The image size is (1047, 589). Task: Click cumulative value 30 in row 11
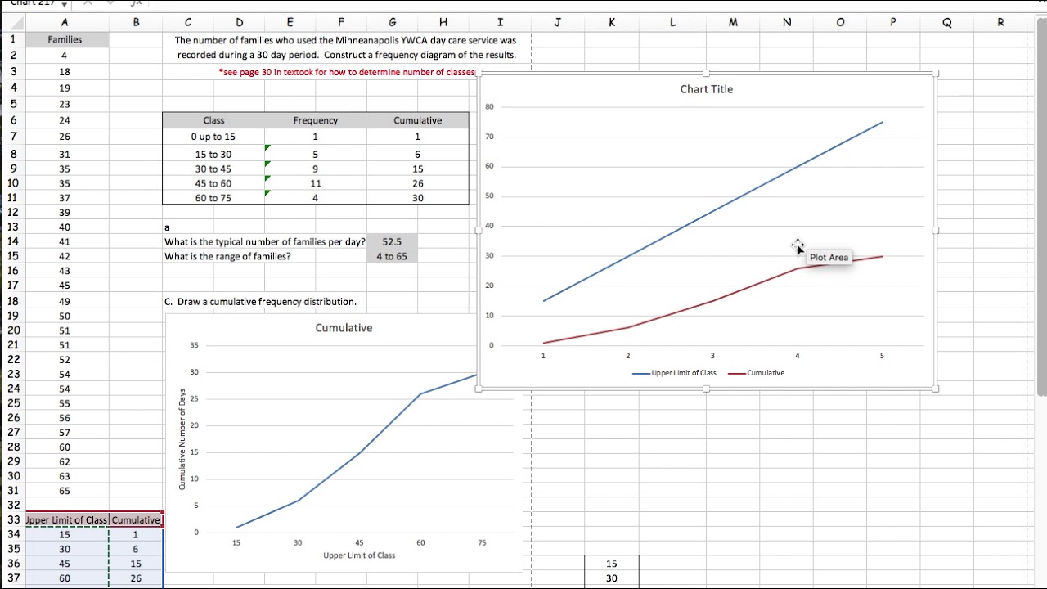pos(418,198)
